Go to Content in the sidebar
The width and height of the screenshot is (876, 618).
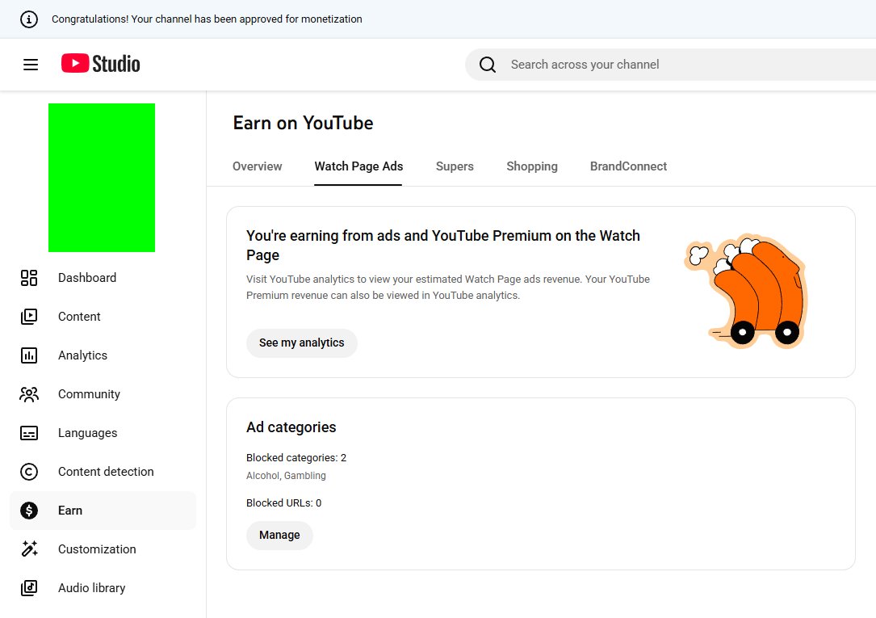[x=103, y=316]
